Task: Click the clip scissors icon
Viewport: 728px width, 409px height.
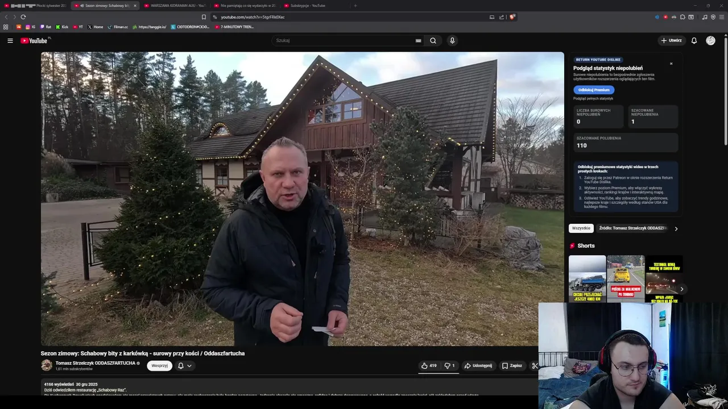Action: click(x=534, y=366)
